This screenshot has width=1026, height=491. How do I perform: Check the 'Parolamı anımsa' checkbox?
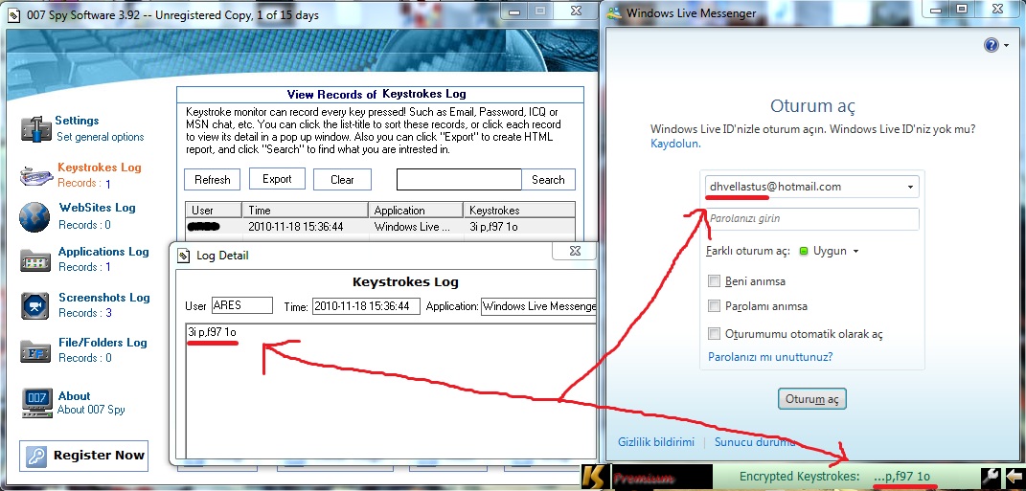[714, 306]
